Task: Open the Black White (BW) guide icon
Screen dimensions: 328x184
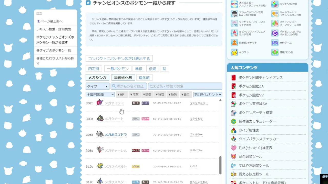Action: (x=234, y=14)
